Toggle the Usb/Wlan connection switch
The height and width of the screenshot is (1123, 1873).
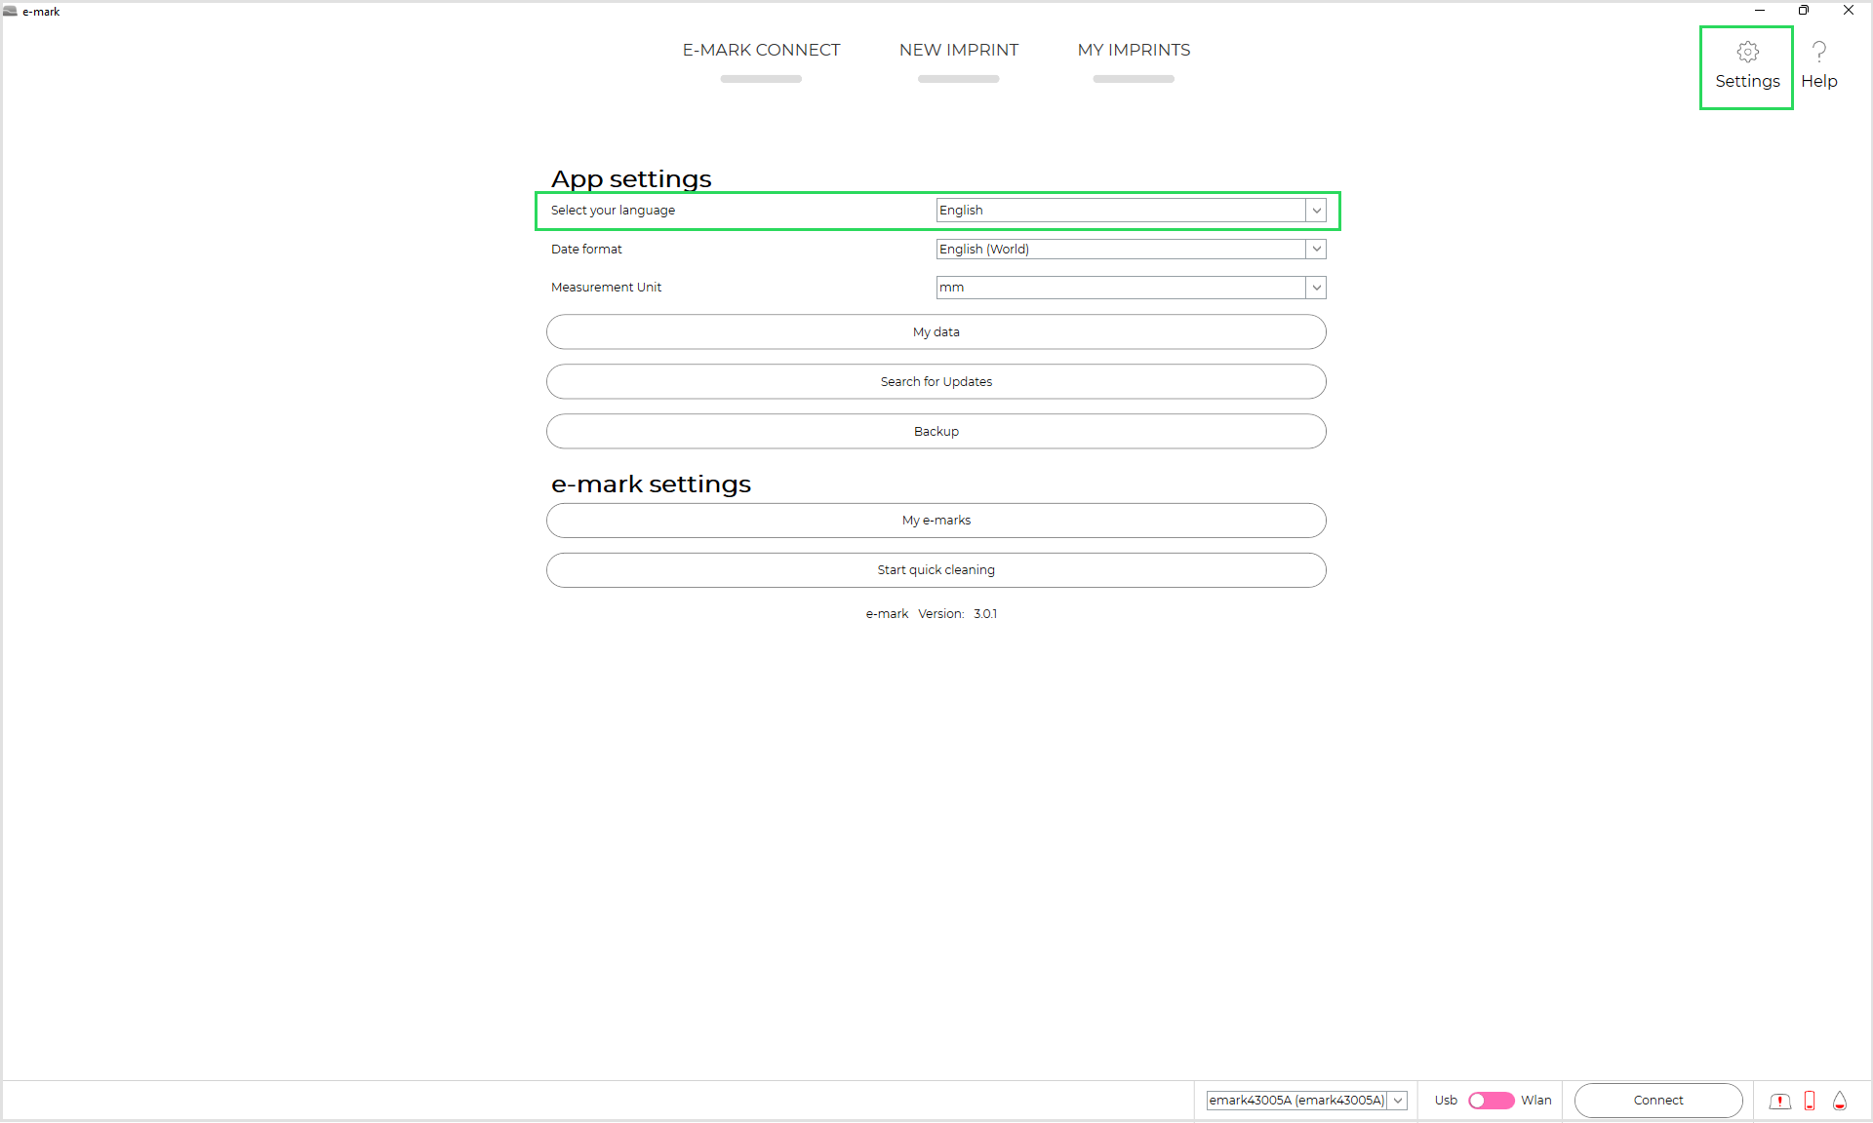(x=1491, y=1101)
